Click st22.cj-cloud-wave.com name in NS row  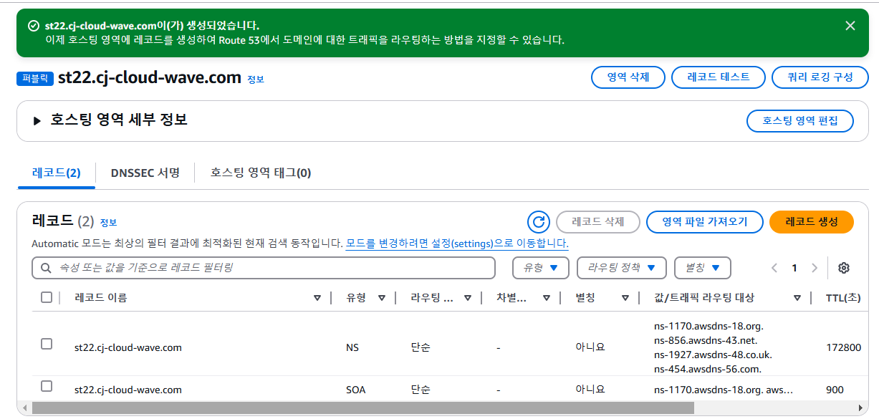click(x=128, y=347)
